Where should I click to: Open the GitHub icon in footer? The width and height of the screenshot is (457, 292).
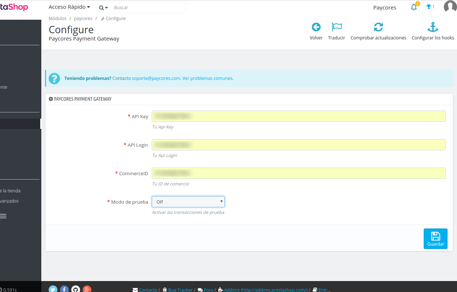point(76,289)
